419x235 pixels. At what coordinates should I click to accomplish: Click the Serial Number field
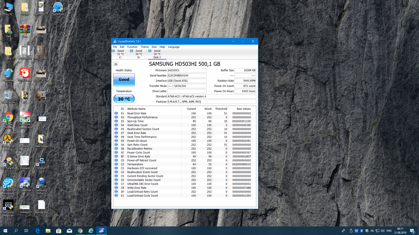tap(187, 75)
